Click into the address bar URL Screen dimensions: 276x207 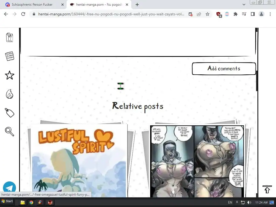pyautogui.click(x=111, y=14)
